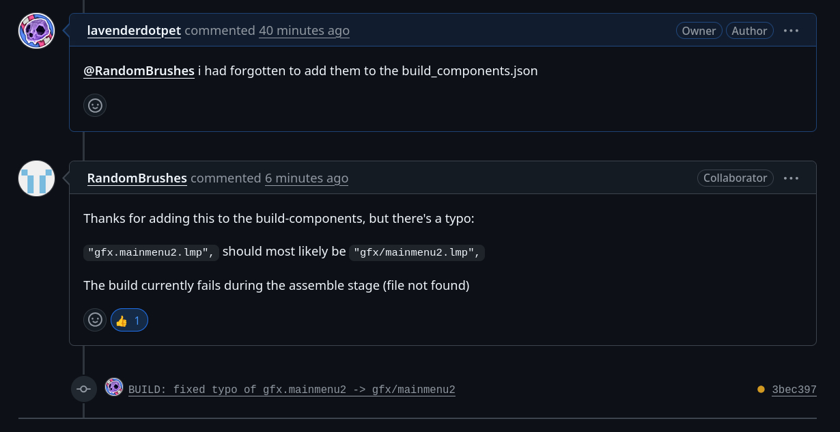Click the Owner badge

coord(699,31)
